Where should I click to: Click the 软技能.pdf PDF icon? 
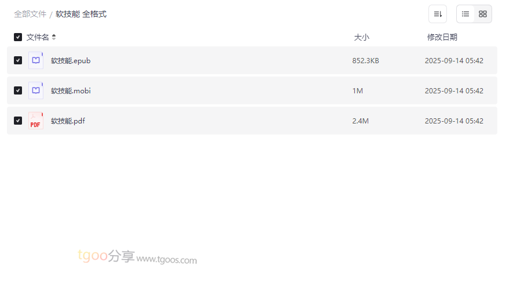tap(36, 121)
